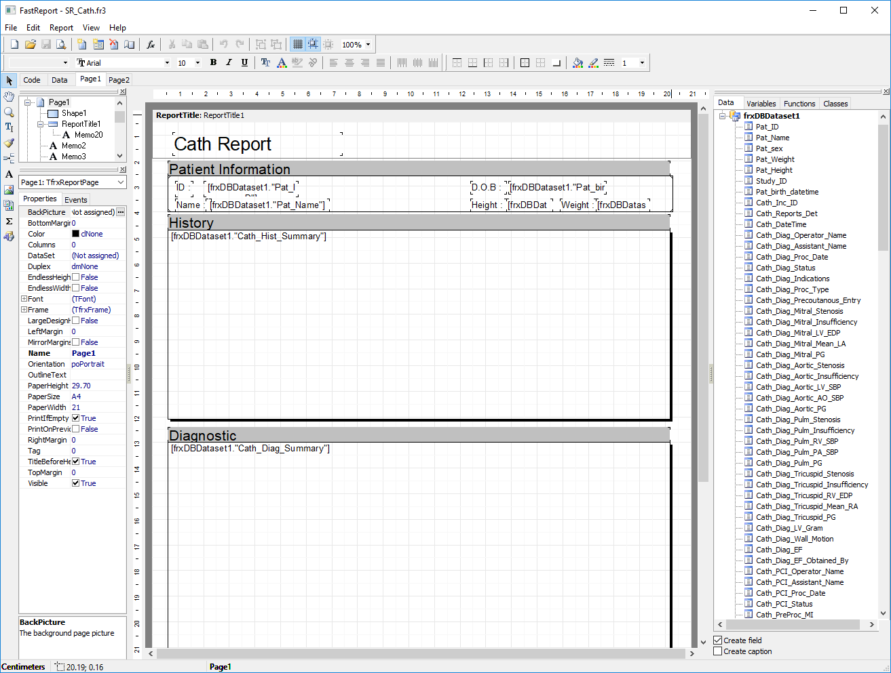The width and height of the screenshot is (891, 673).
Task: Click the BackPicture ellipsis button
Action: 121,212
